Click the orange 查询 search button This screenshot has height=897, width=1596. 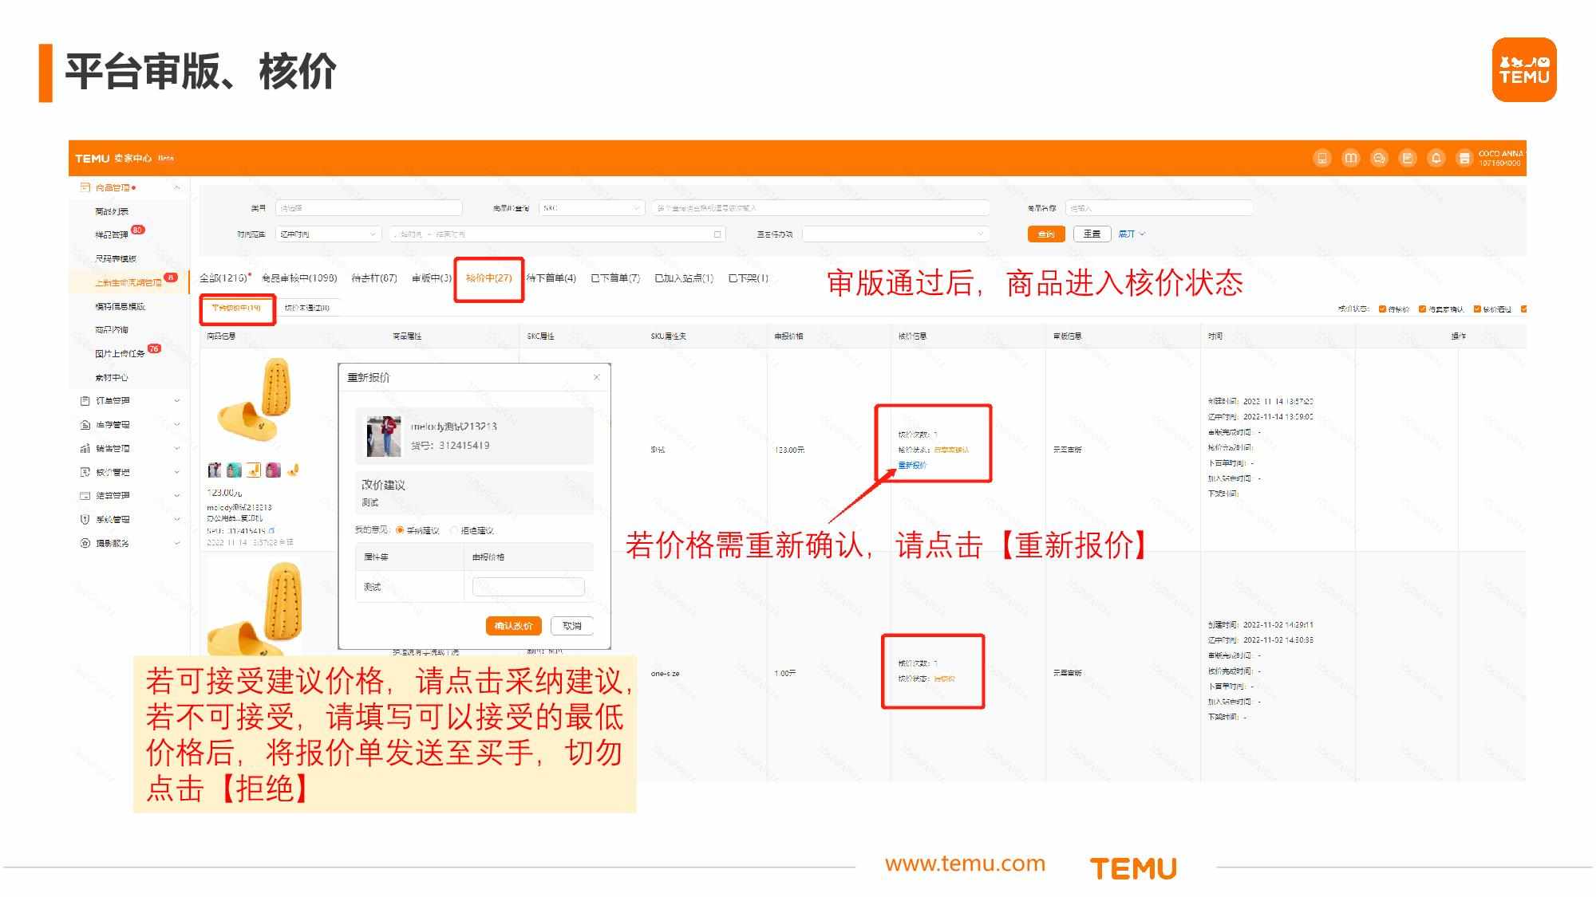click(x=1046, y=234)
